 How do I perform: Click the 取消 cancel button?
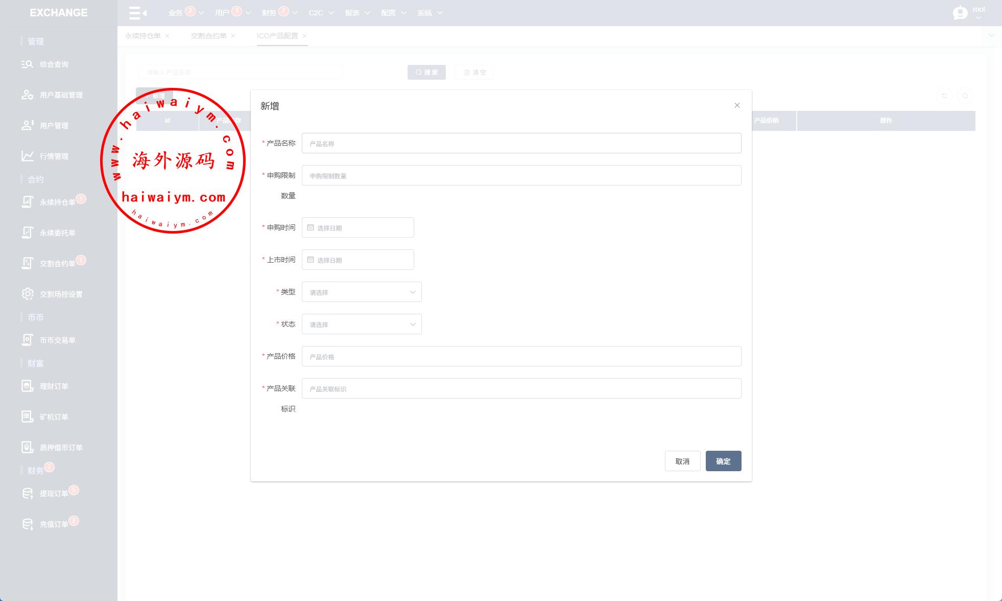(682, 461)
